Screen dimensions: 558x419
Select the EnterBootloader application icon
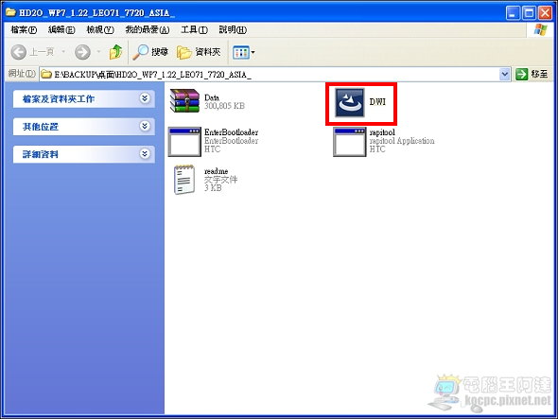point(184,142)
